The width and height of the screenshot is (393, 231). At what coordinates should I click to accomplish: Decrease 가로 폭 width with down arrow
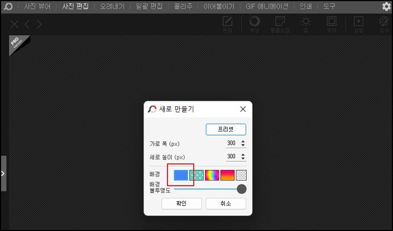click(243, 145)
